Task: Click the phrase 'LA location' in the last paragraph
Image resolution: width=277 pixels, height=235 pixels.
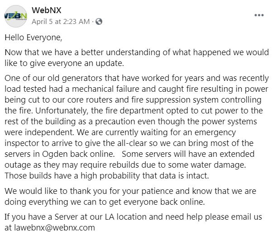Action: coord(125,217)
